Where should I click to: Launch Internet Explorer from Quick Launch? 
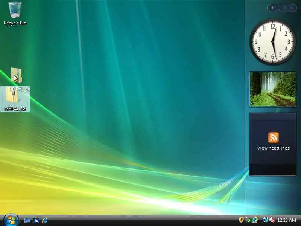(45, 220)
